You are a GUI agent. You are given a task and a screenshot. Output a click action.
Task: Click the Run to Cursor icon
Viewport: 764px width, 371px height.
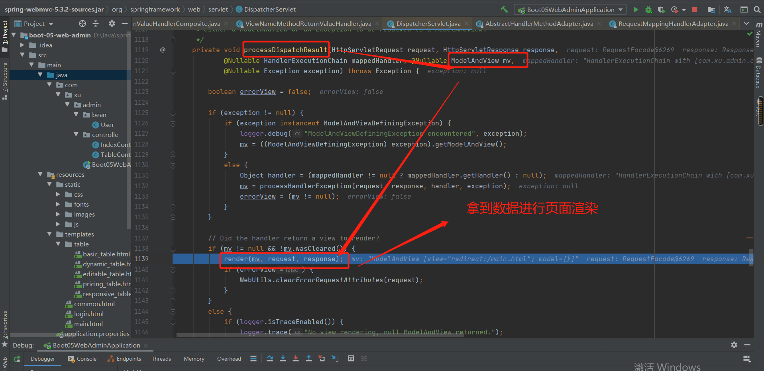(x=335, y=359)
